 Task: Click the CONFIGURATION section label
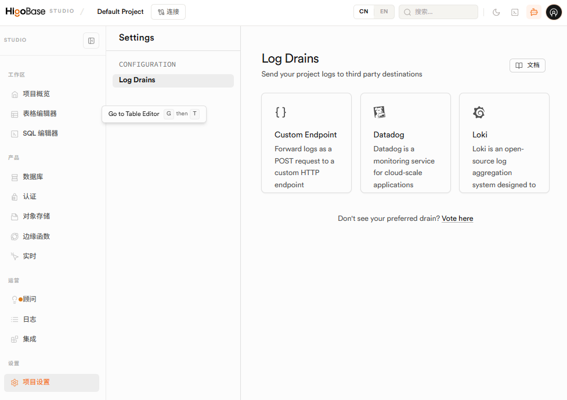click(x=147, y=64)
